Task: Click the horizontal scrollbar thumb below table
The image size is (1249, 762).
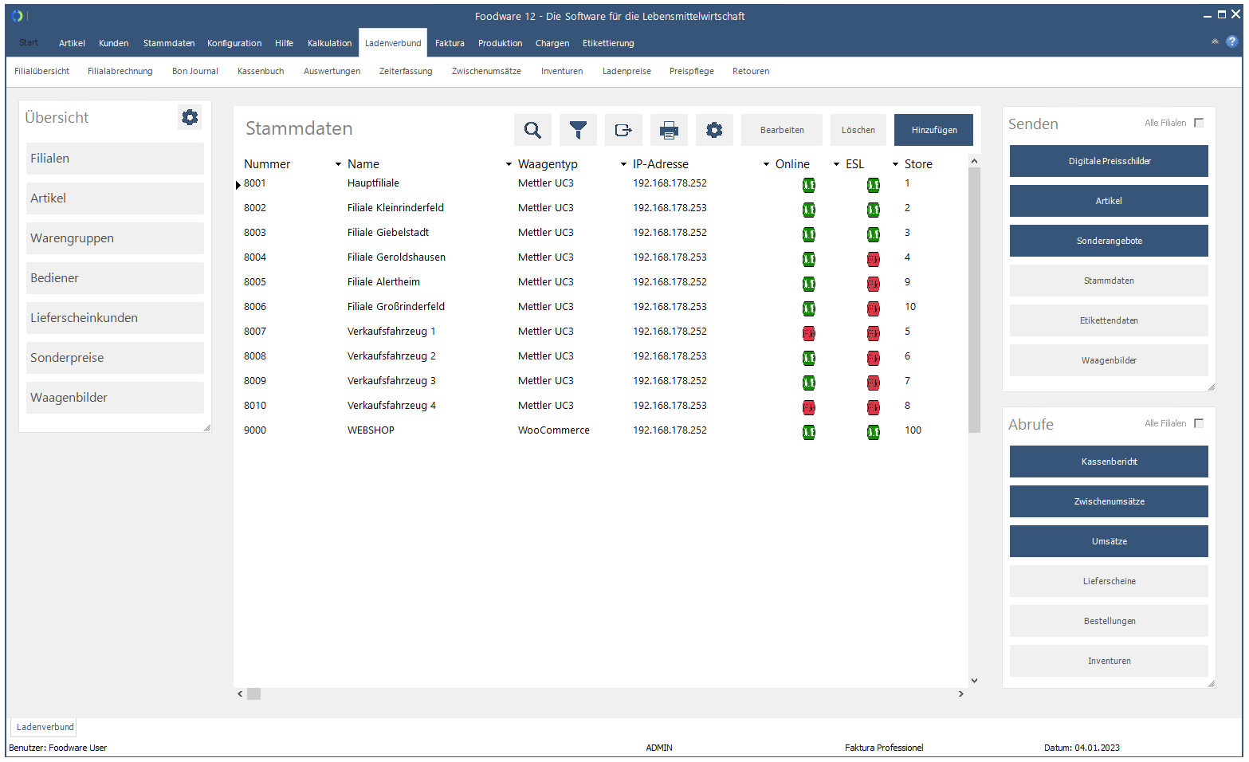Action: click(253, 694)
